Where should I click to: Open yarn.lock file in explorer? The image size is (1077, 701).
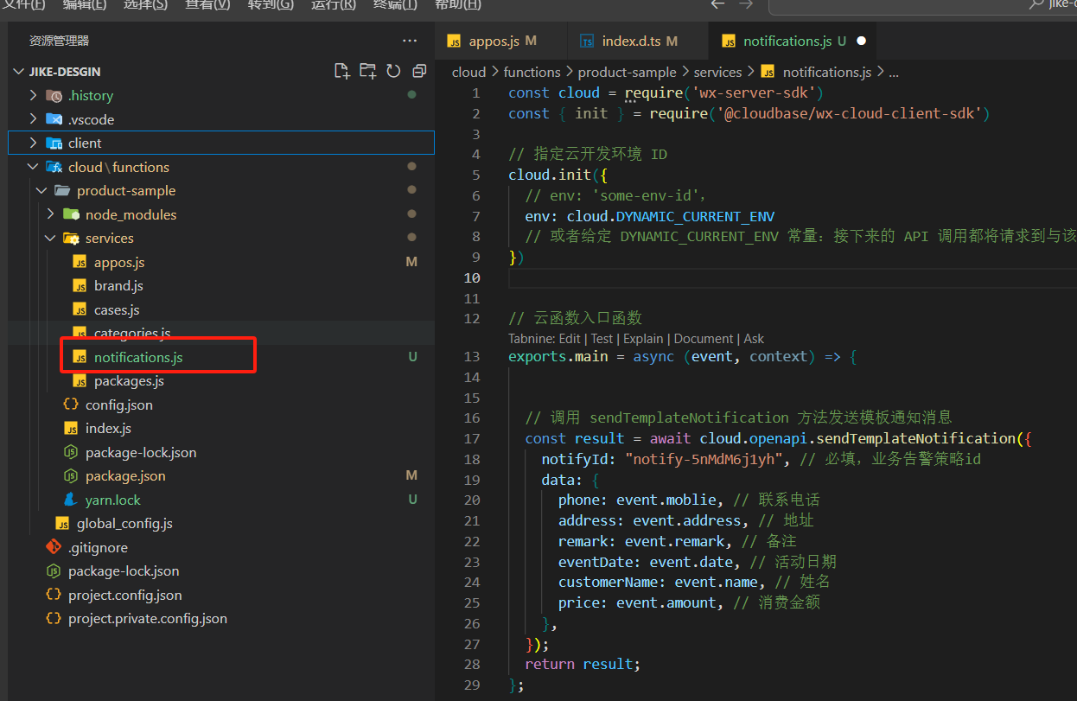112,500
